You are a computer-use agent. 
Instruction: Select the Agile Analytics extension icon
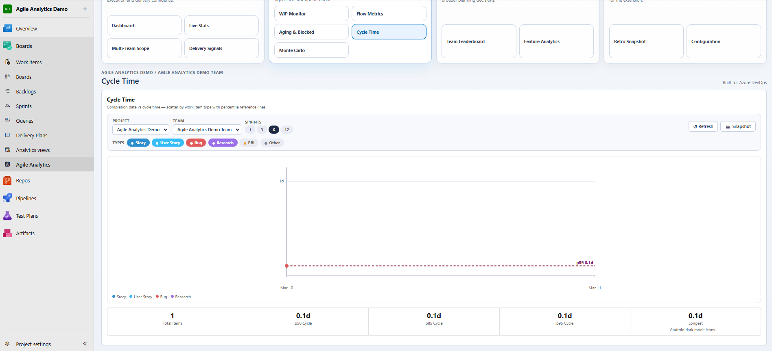7,165
